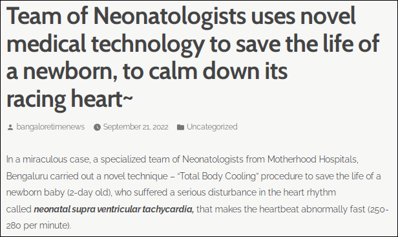
Task: Click 'medical technology' in the headline
Action: pos(105,43)
